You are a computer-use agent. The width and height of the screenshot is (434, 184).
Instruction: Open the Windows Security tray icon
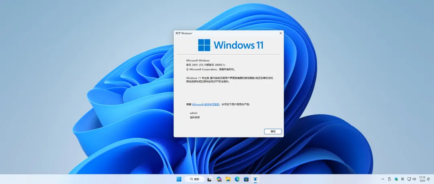396,179
